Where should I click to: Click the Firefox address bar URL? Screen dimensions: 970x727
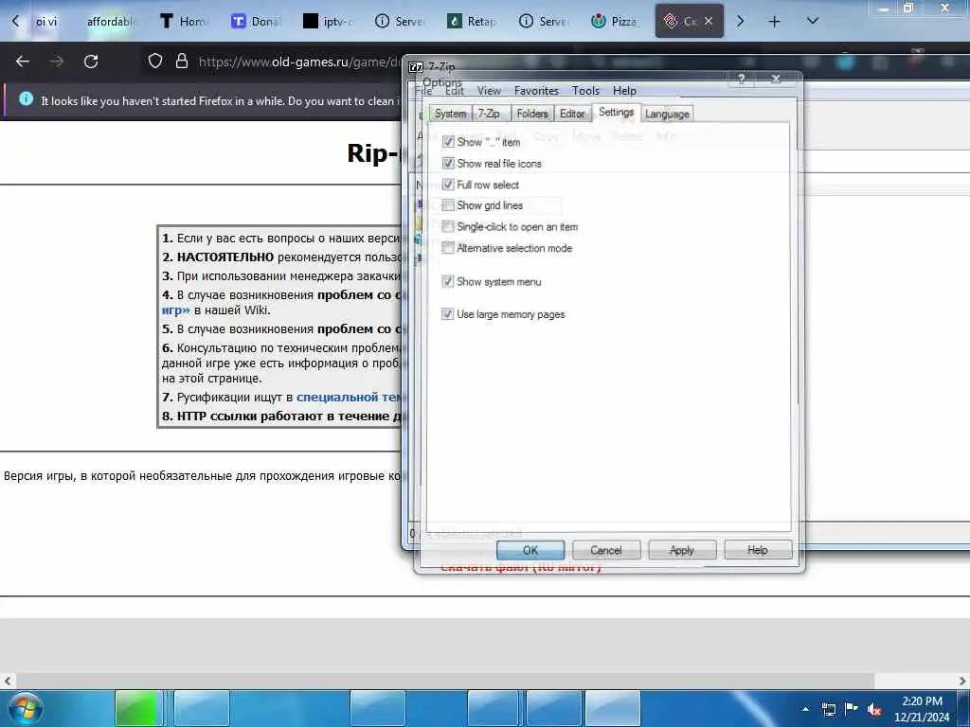300,62
